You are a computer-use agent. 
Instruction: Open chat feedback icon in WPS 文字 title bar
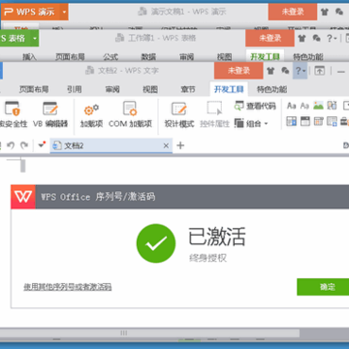(x=285, y=71)
